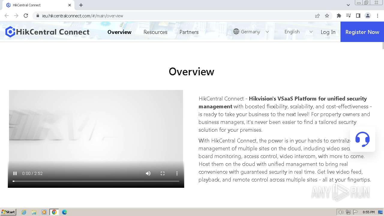Open the customer support headset widget

362,139
